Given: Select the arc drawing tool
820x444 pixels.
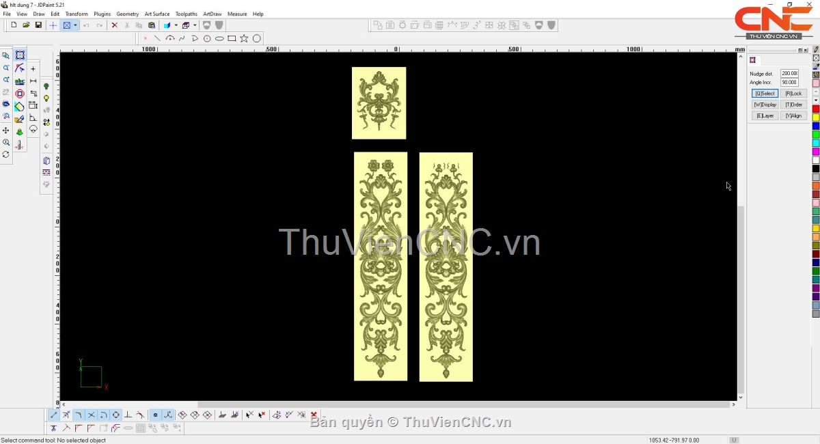Looking at the screenshot, I should 170,38.
